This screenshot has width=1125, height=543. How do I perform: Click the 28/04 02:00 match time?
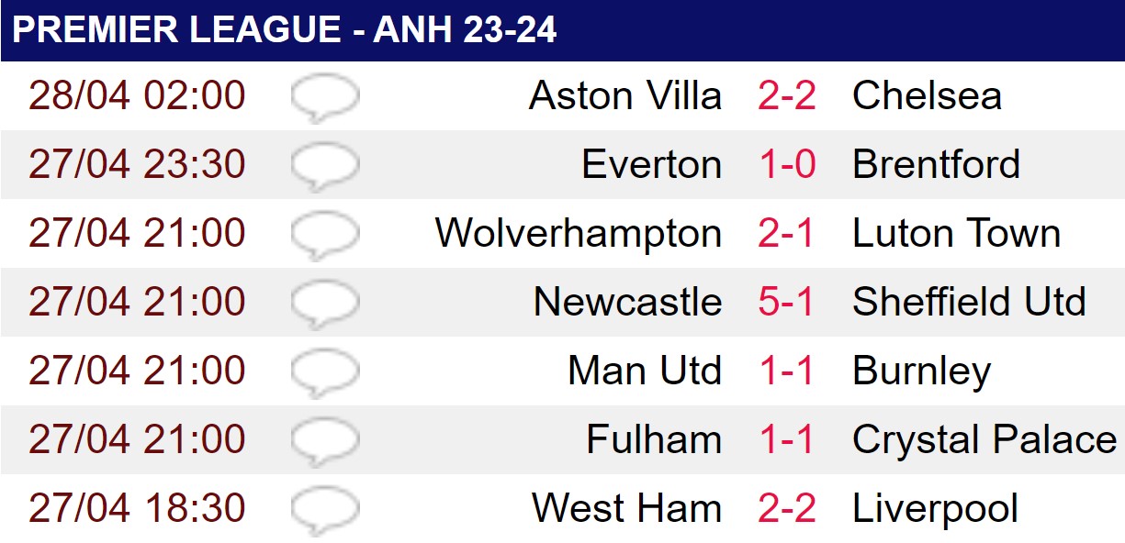point(138,95)
